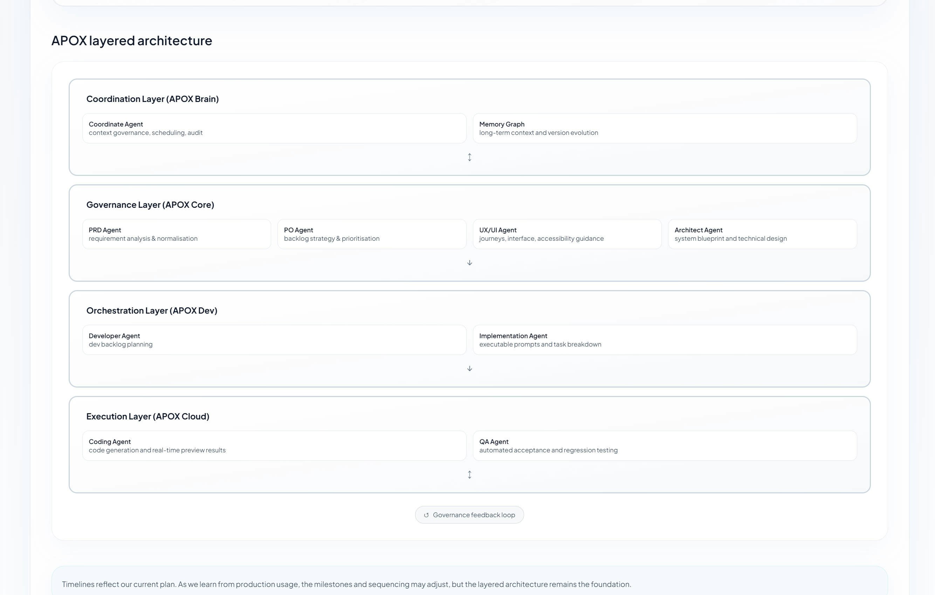Click the bidirectional arrow under Execution Layer
Screen dimensions: 935x595
click(469, 474)
